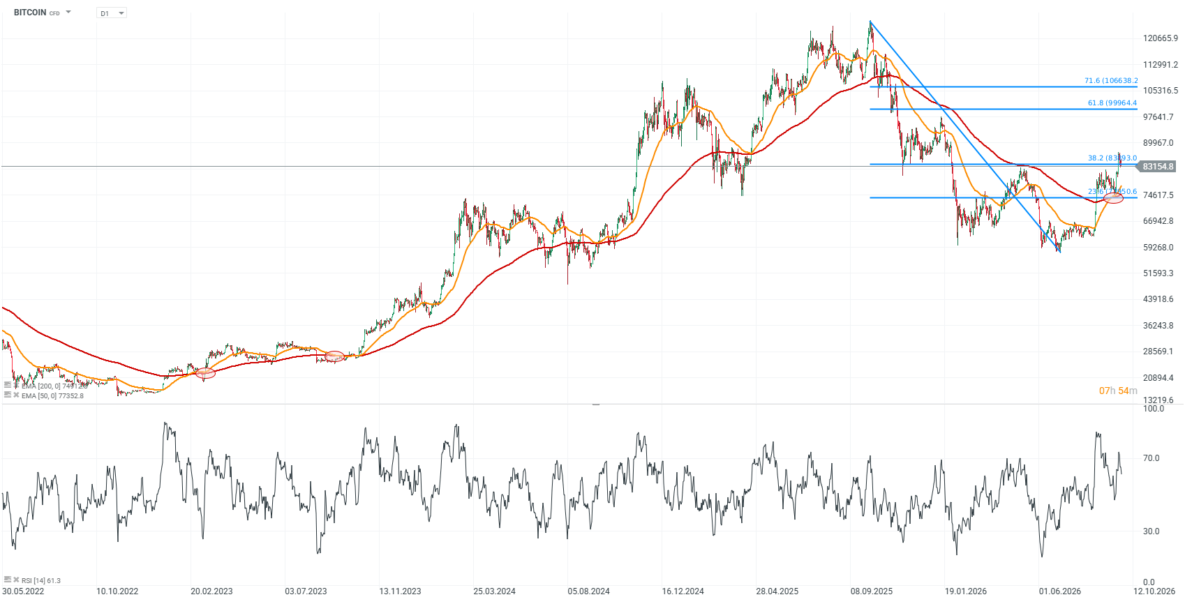Remove the EMA 50 indicator with X
This screenshot has height=604, width=1185.
click(16, 395)
